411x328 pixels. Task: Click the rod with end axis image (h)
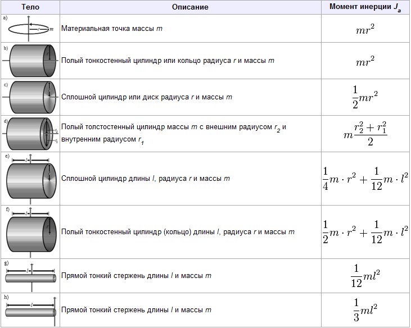pyautogui.click(x=30, y=311)
